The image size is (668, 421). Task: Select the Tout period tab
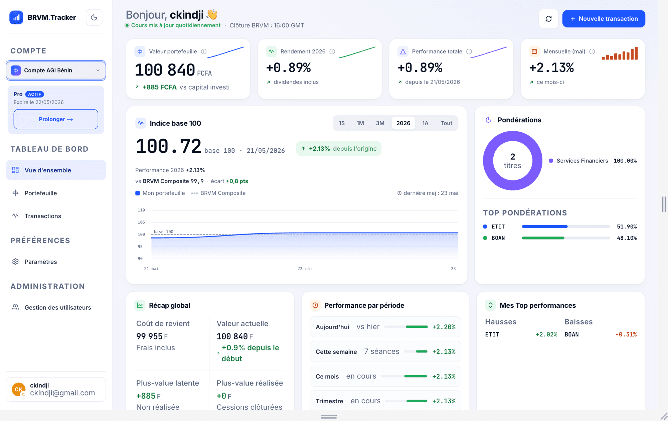(x=446, y=123)
